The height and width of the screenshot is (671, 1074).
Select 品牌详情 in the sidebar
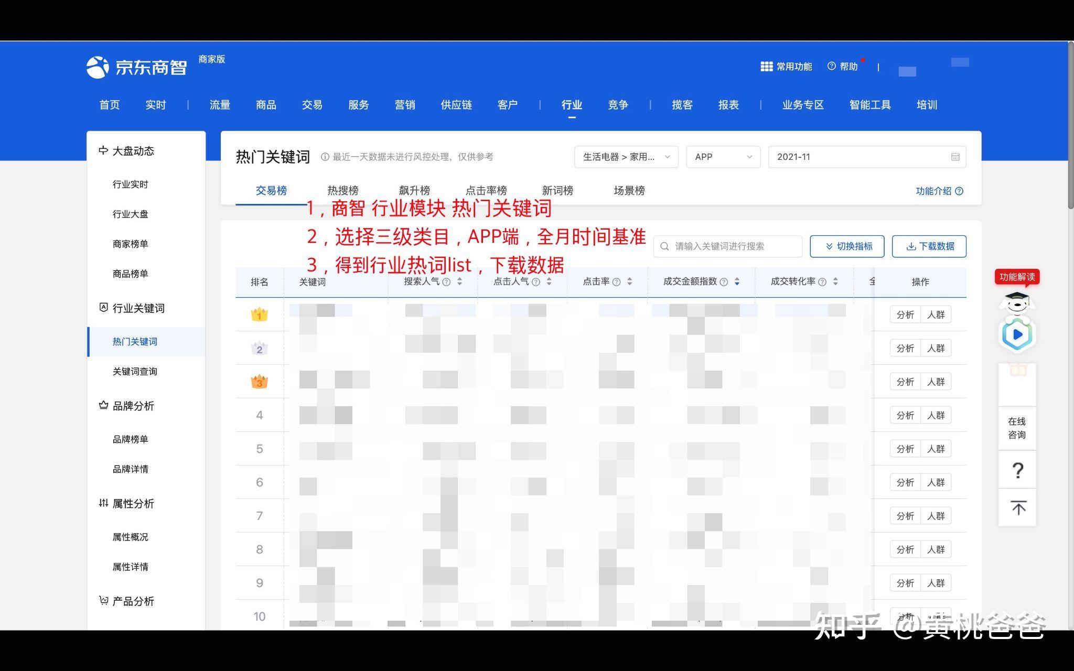pyautogui.click(x=130, y=469)
